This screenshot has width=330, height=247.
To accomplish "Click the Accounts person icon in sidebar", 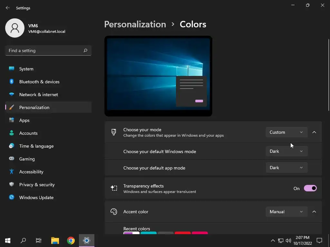I will click(x=12, y=133).
